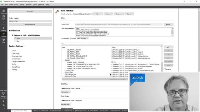Select the Build item under the kit

[x=33, y=38]
